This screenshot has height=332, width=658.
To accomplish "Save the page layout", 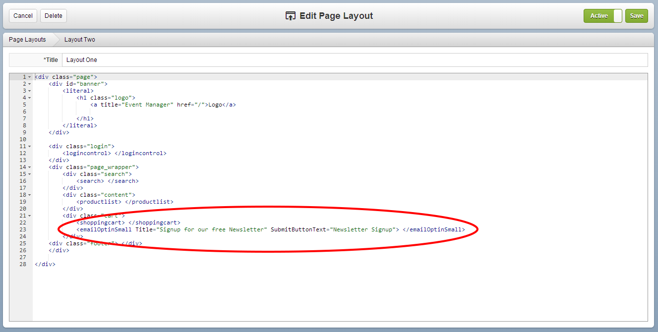I will pyautogui.click(x=637, y=16).
